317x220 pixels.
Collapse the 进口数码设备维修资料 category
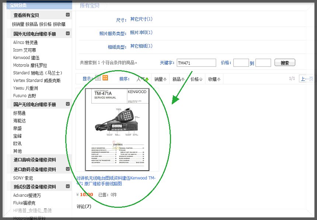68,169
